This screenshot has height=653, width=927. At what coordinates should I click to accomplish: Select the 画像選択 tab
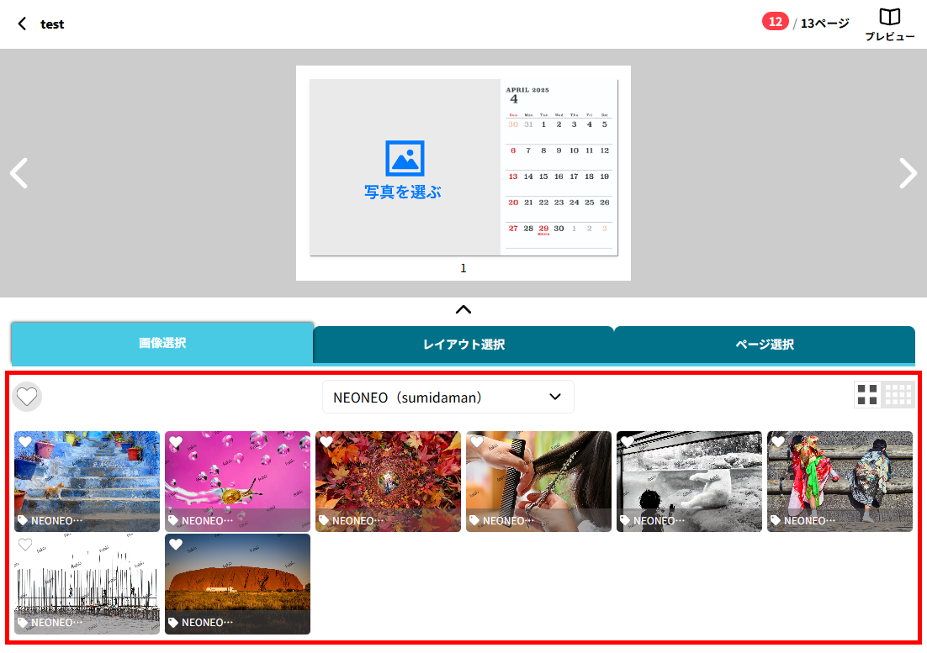click(x=162, y=343)
